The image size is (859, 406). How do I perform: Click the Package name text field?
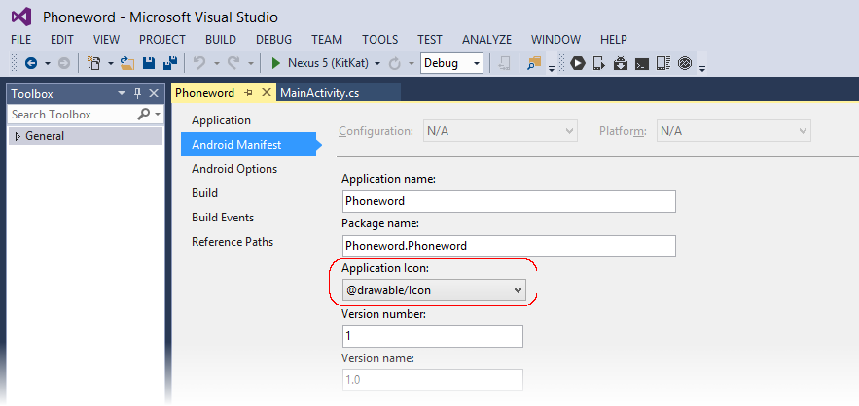[x=509, y=246]
